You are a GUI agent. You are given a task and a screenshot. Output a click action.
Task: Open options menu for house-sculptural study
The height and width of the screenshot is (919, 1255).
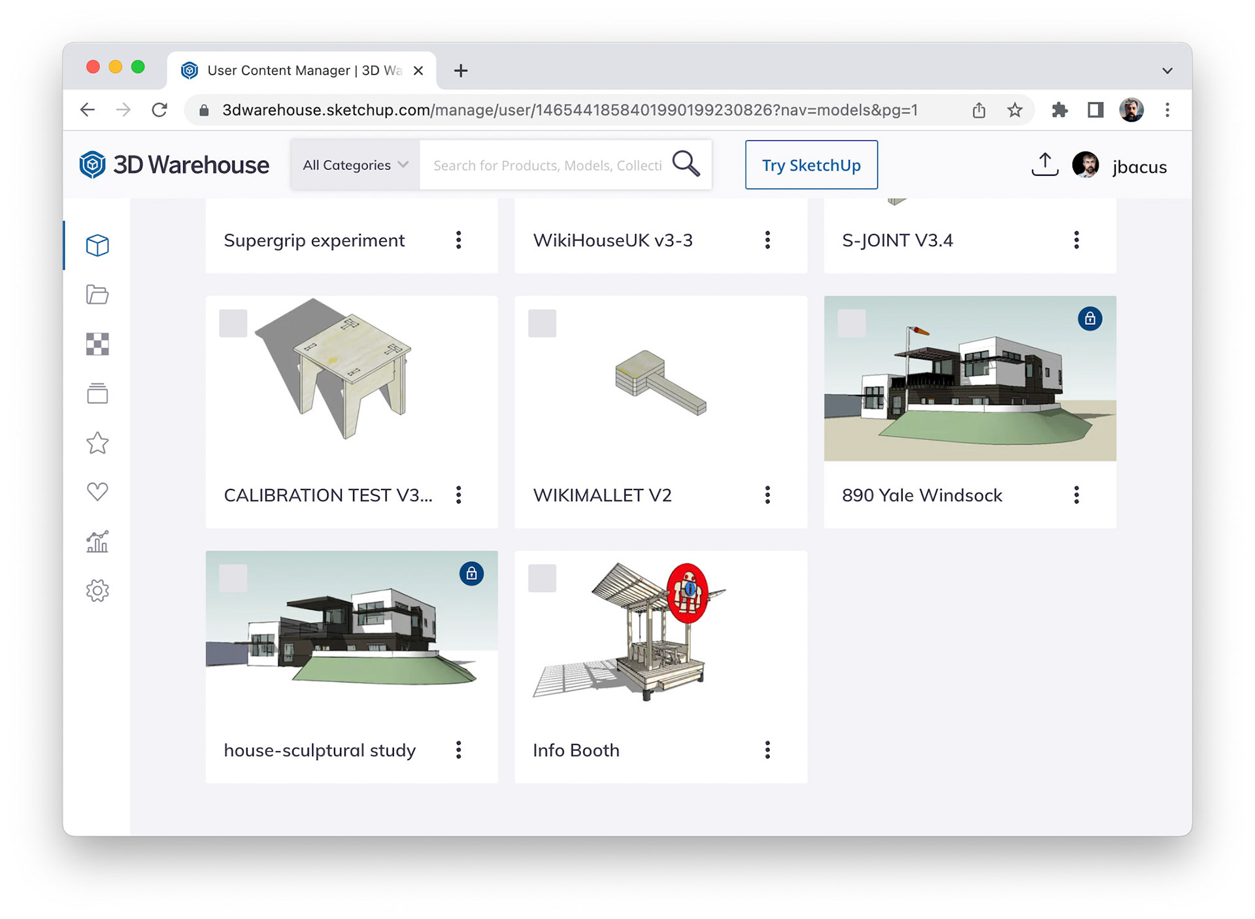point(458,750)
